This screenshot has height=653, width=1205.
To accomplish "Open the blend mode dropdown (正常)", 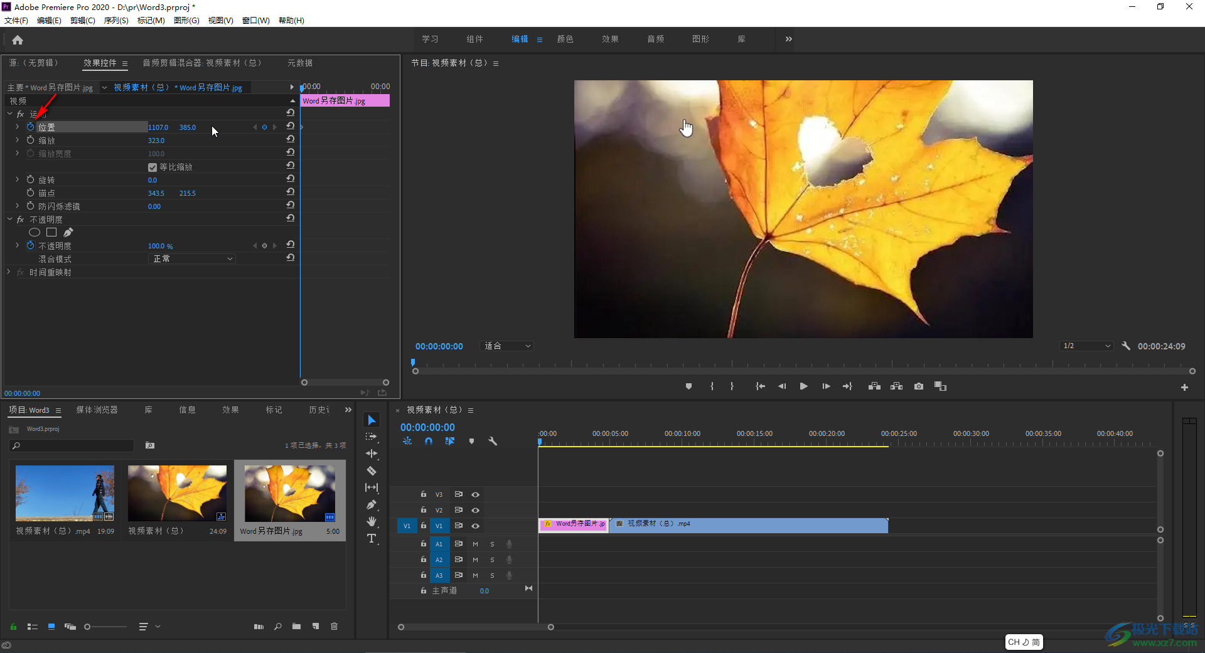I will click(x=192, y=259).
